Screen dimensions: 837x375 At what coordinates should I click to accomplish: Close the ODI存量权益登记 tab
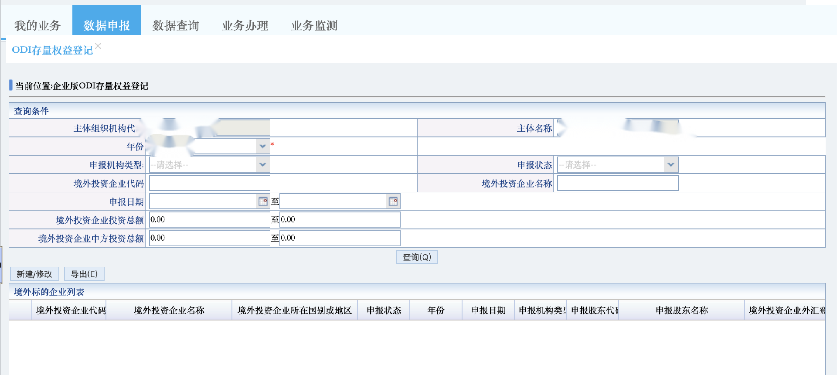pos(98,46)
